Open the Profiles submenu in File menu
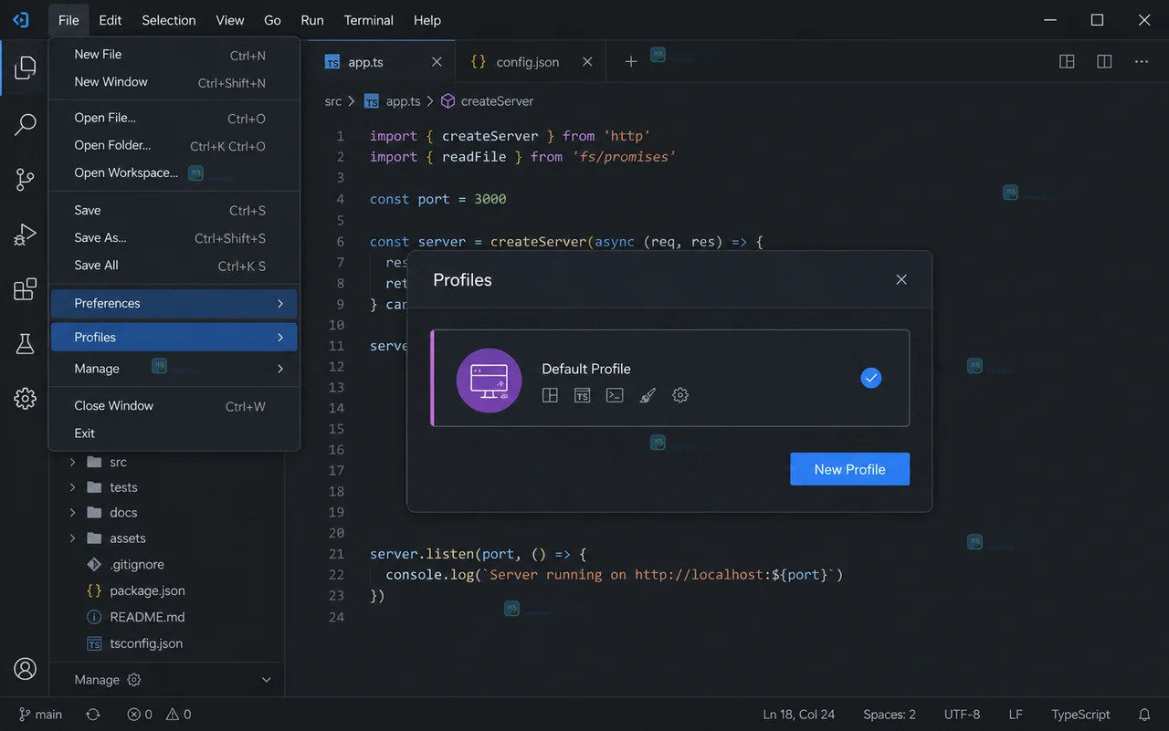The image size is (1169, 731). click(x=174, y=337)
